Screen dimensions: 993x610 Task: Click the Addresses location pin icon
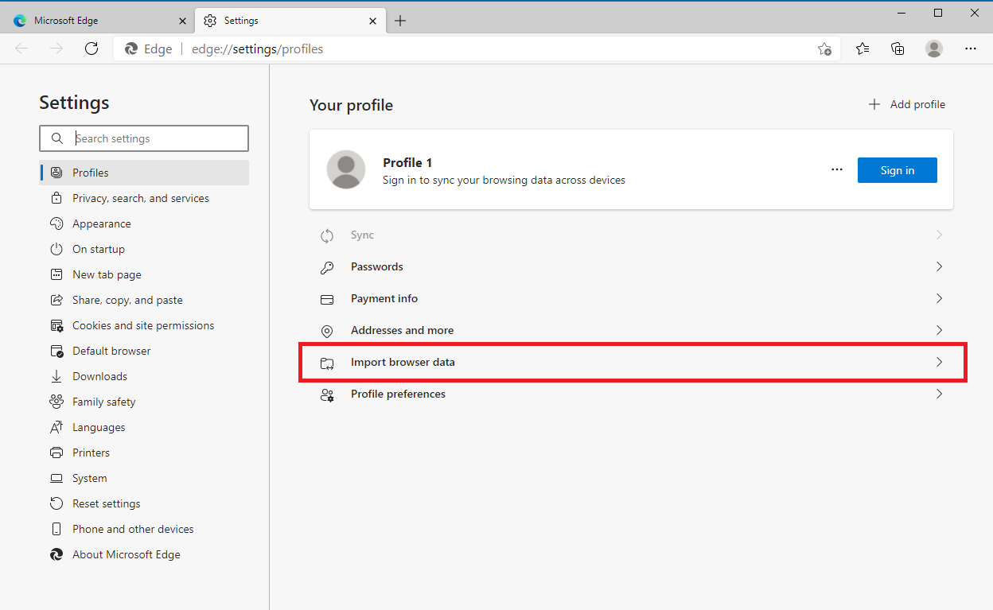327,331
